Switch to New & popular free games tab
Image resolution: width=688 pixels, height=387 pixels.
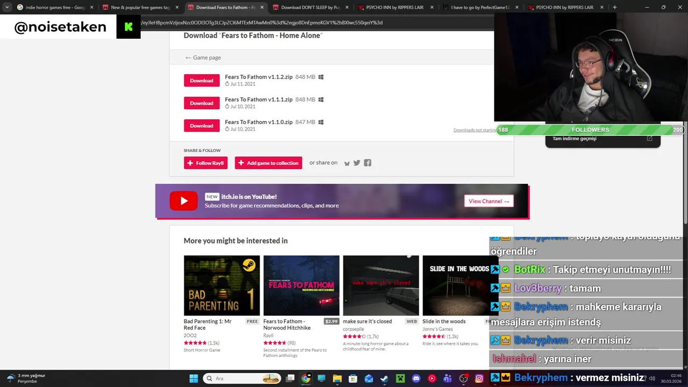tap(140, 8)
